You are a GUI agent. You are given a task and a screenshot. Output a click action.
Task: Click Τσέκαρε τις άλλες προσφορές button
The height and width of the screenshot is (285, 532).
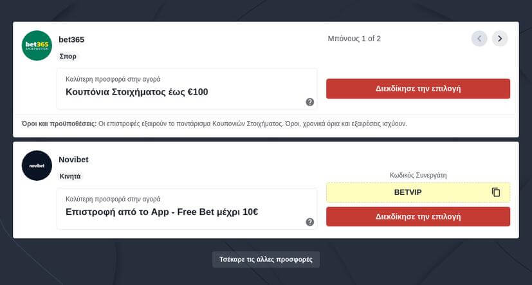(x=266, y=259)
